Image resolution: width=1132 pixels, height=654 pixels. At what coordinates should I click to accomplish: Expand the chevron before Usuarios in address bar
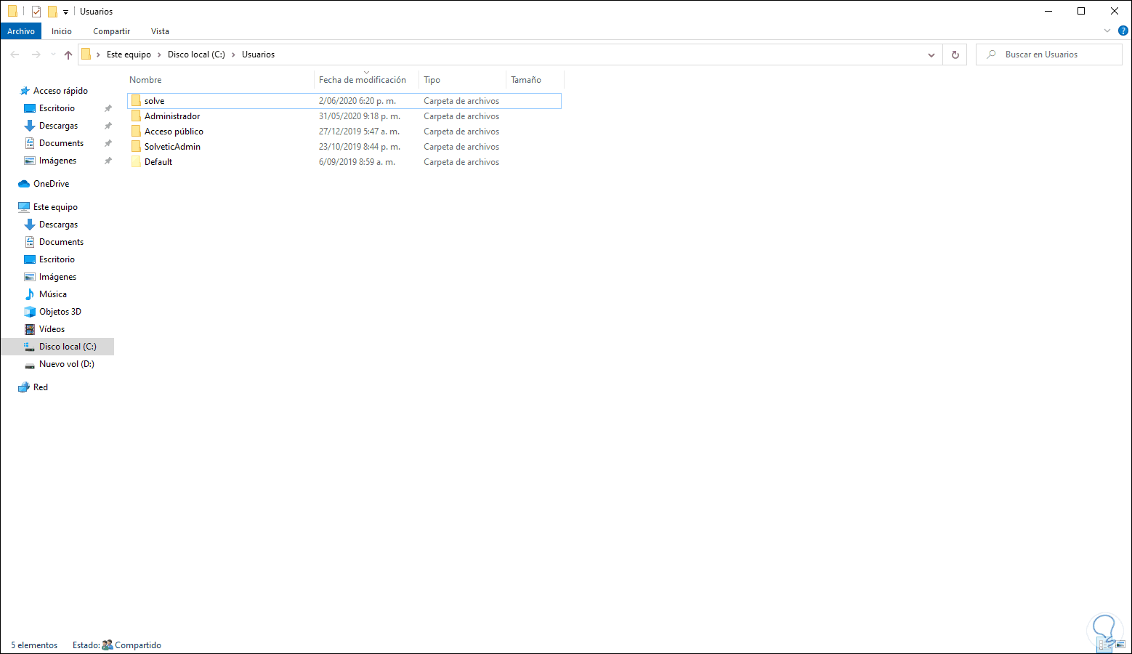[234, 54]
